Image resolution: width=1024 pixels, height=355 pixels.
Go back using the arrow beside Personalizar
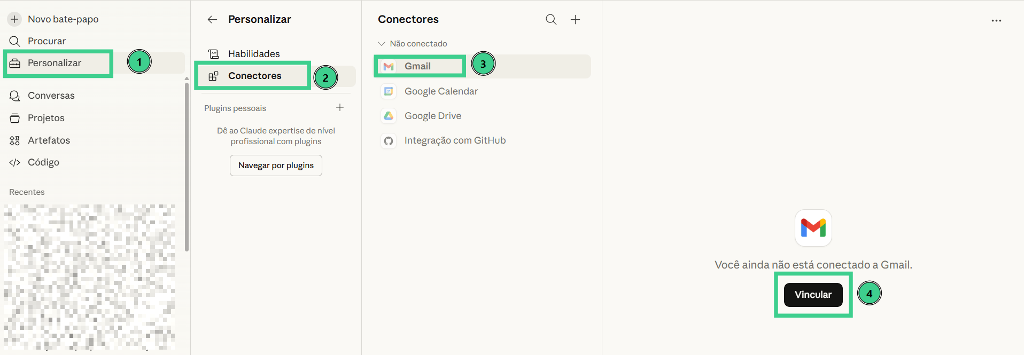point(212,20)
